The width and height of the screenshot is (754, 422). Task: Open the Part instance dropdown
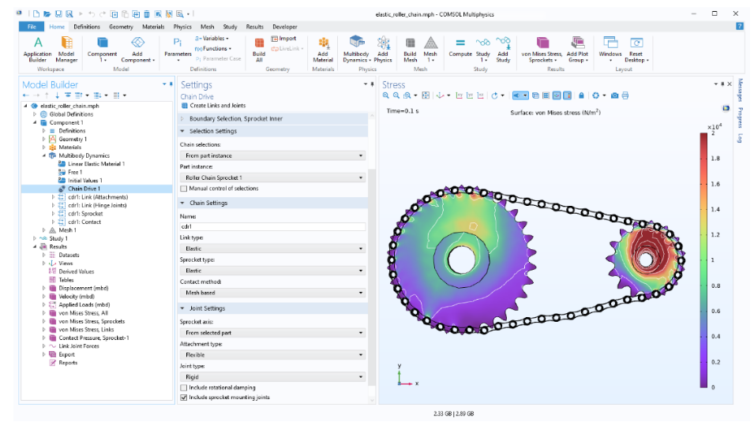272,177
